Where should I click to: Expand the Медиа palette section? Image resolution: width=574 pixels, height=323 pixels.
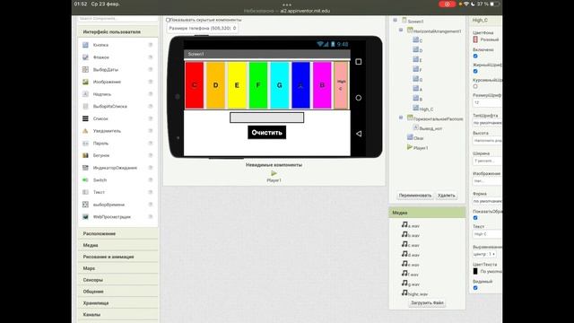pos(117,245)
